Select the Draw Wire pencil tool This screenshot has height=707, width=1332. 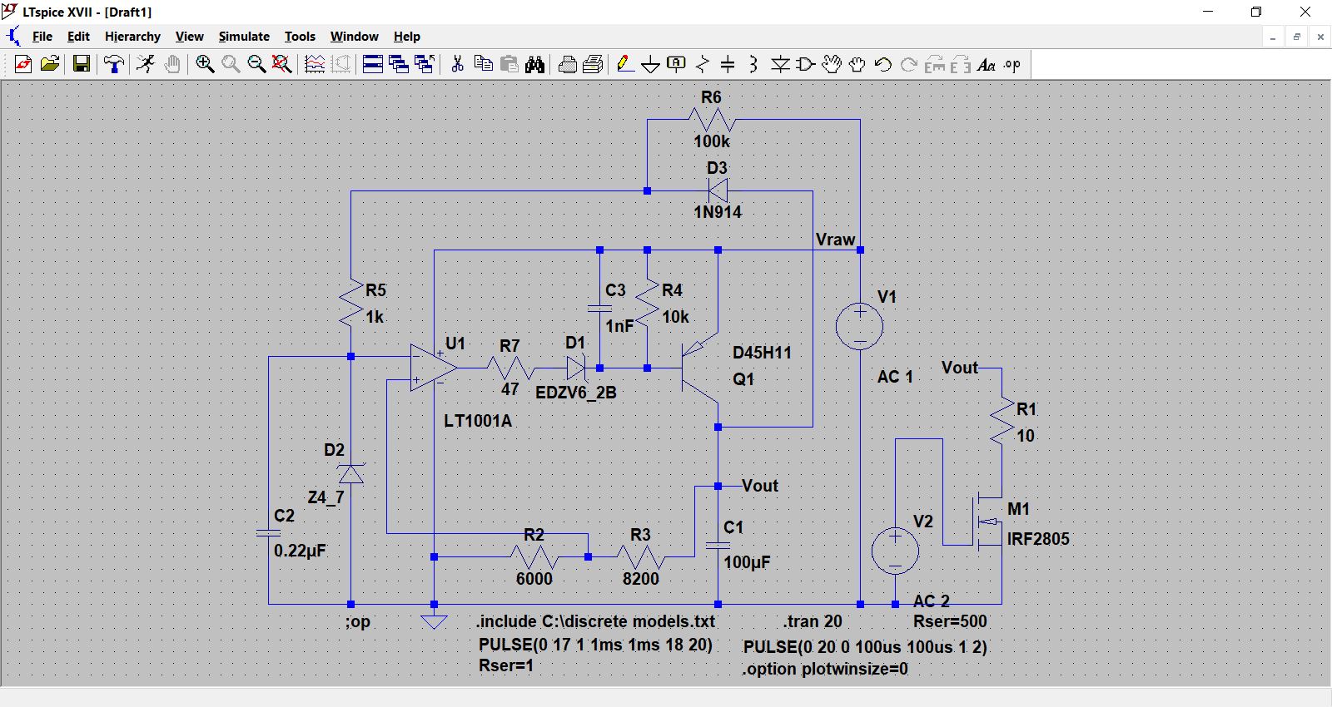click(x=625, y=64)
